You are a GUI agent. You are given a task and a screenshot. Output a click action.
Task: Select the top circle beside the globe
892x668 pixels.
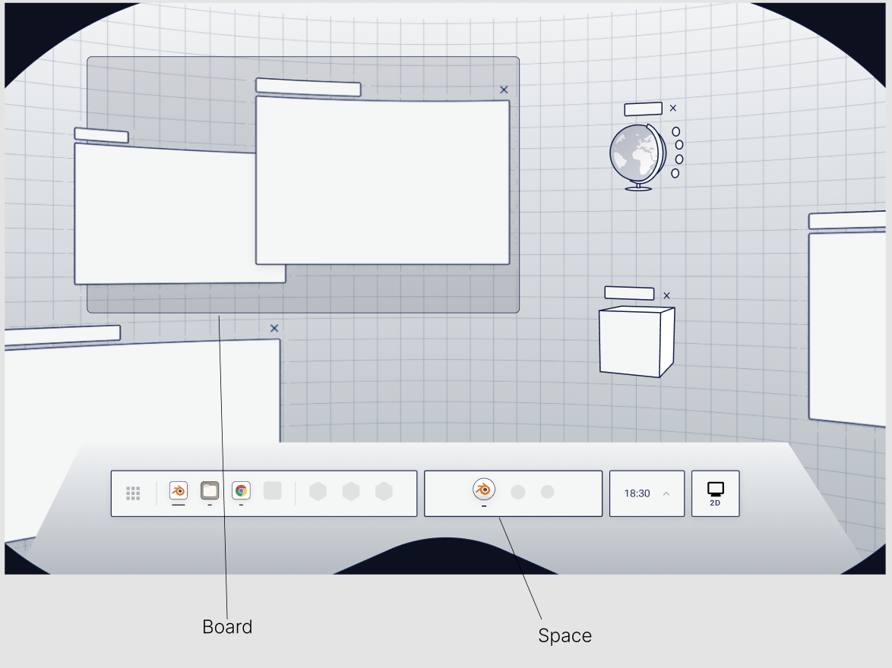[675, 131]
